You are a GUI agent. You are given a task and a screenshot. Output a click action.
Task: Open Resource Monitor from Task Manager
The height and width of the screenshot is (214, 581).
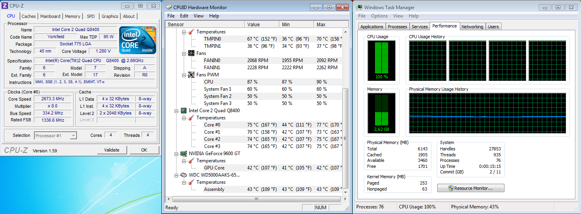click(x=471, y=188)
